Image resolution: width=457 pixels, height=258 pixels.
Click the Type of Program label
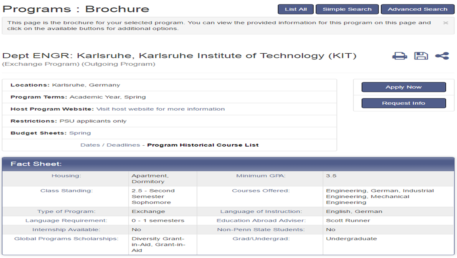click(66, 211)
